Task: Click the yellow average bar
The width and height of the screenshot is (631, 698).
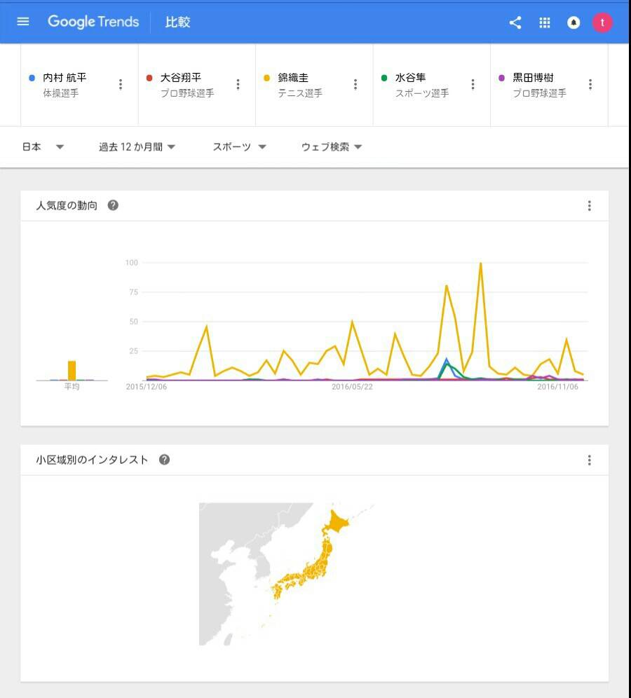Action: [72, 370]
